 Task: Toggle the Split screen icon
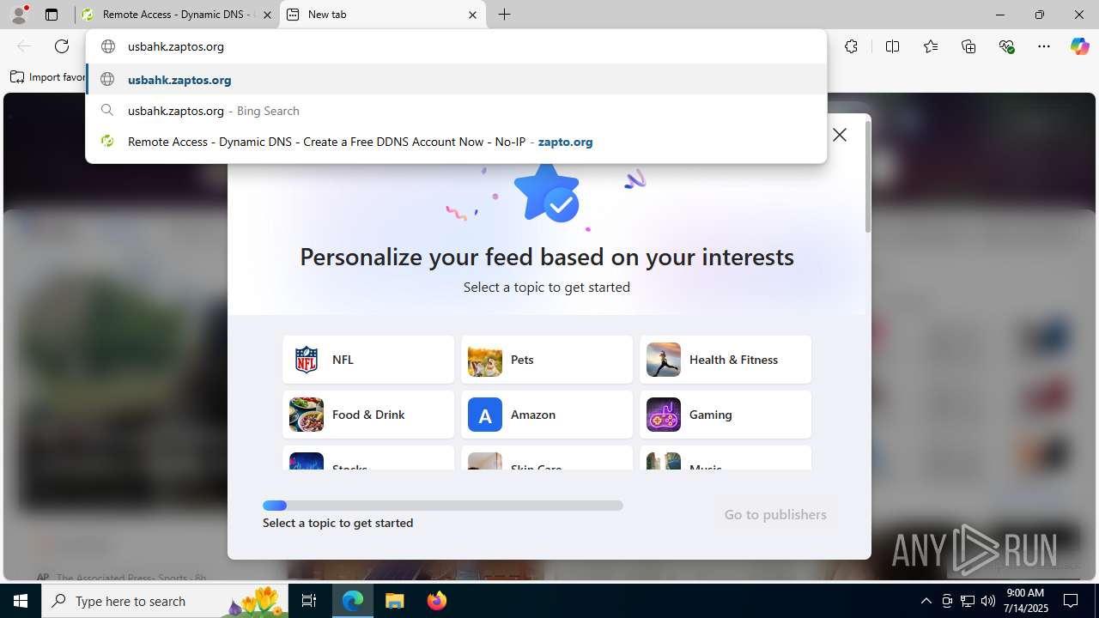(x=892, y=46)
